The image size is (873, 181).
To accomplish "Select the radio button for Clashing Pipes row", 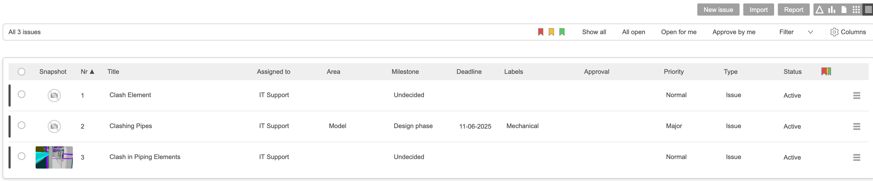I will click(22, 126).
